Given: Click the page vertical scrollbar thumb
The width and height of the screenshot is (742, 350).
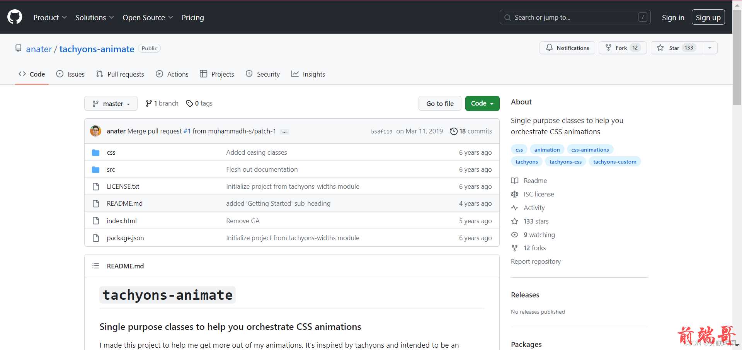Looking at the screenshot, I should [737, 57].
